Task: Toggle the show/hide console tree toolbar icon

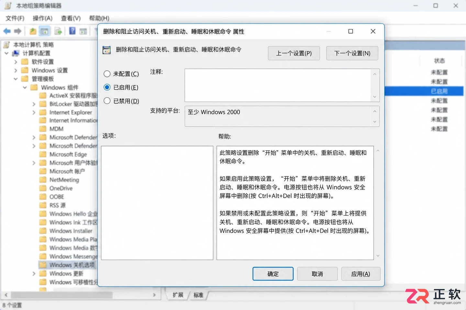Action: tap(44, 31)
